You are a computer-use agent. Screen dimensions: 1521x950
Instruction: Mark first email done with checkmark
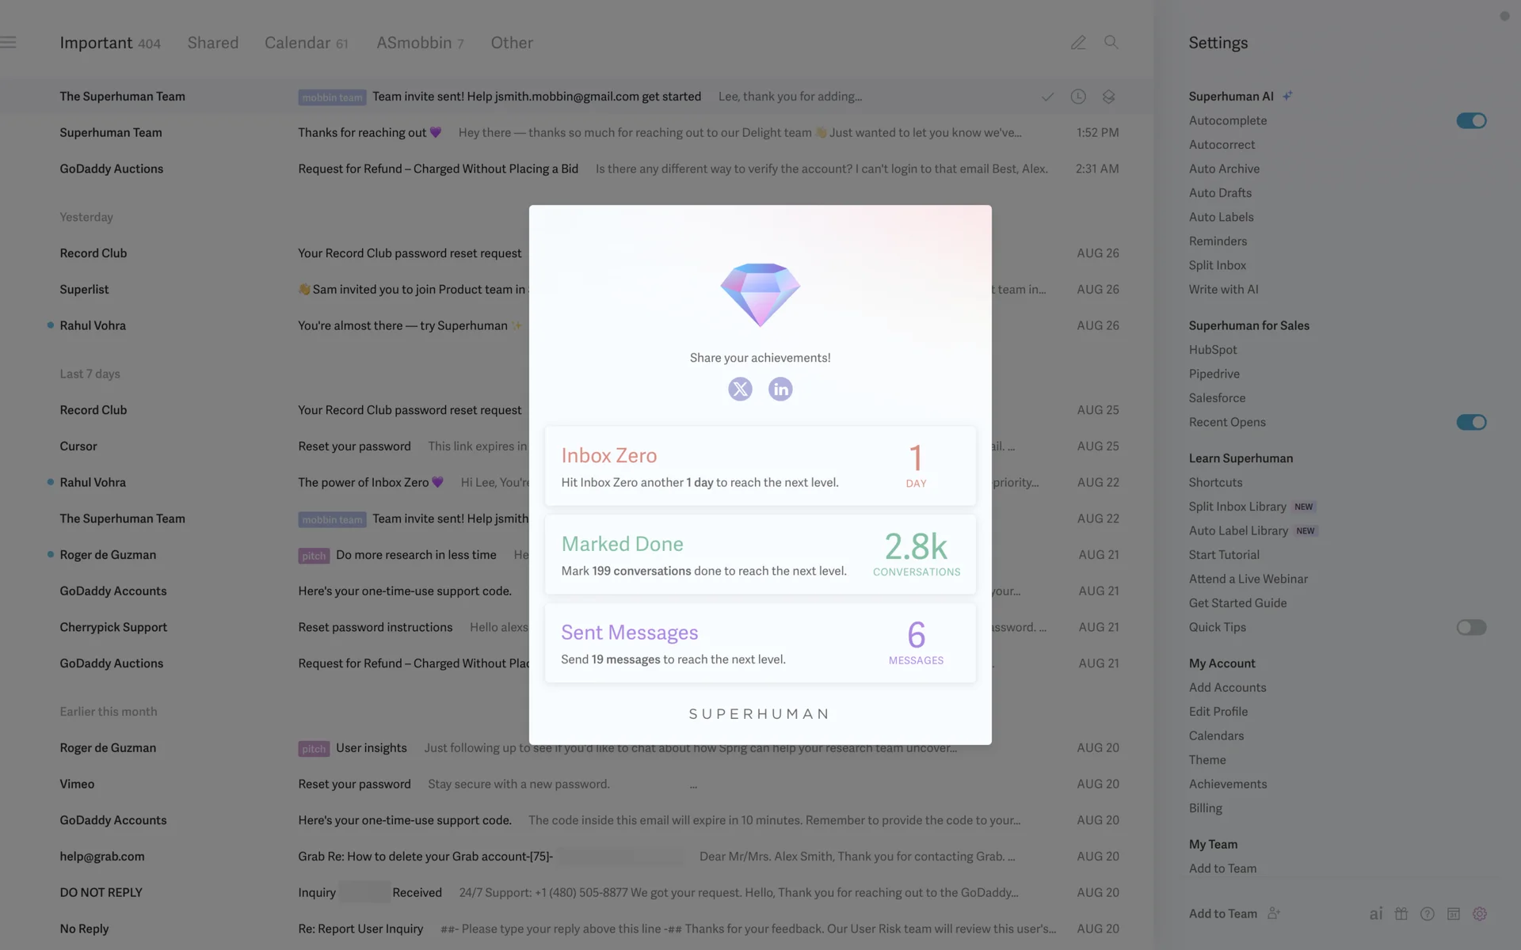pos(1047,97)
